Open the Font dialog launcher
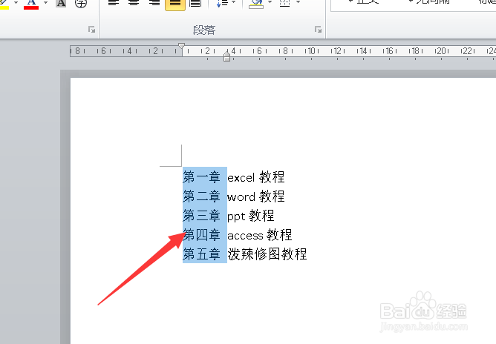The width and height of the screenshot is (496, 344). coord(92,30)
